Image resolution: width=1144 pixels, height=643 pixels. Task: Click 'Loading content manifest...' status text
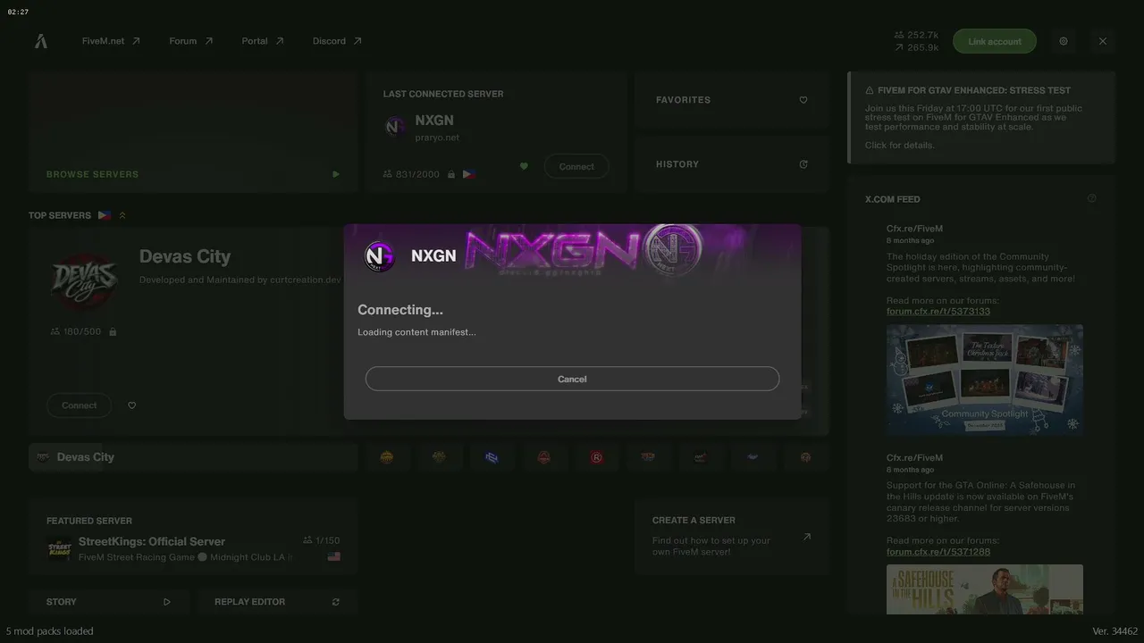(416, 332)
